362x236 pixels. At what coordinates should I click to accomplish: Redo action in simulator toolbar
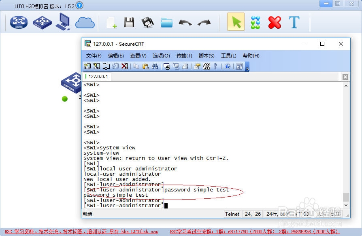coord(204,23)
